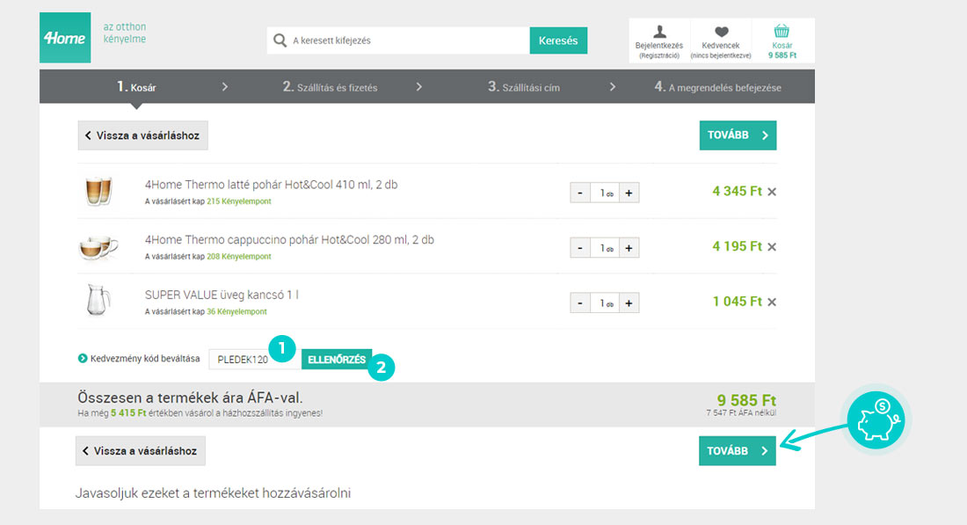Click the top Vissza a vásárláshoz button
The width and height of the screenshot is (967, 525).
(x=142, y=135)
